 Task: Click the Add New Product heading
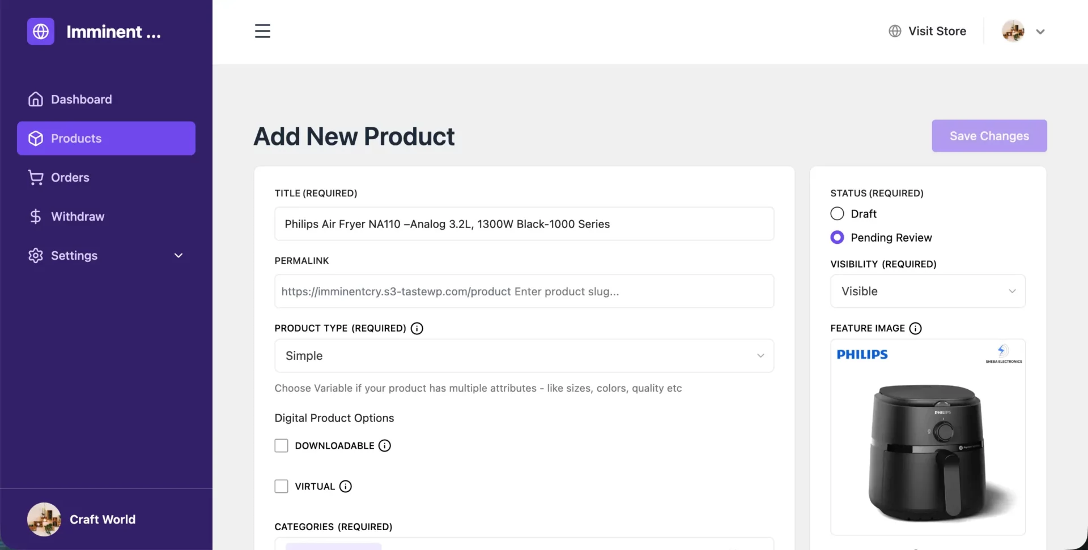(x=354, y=136)
